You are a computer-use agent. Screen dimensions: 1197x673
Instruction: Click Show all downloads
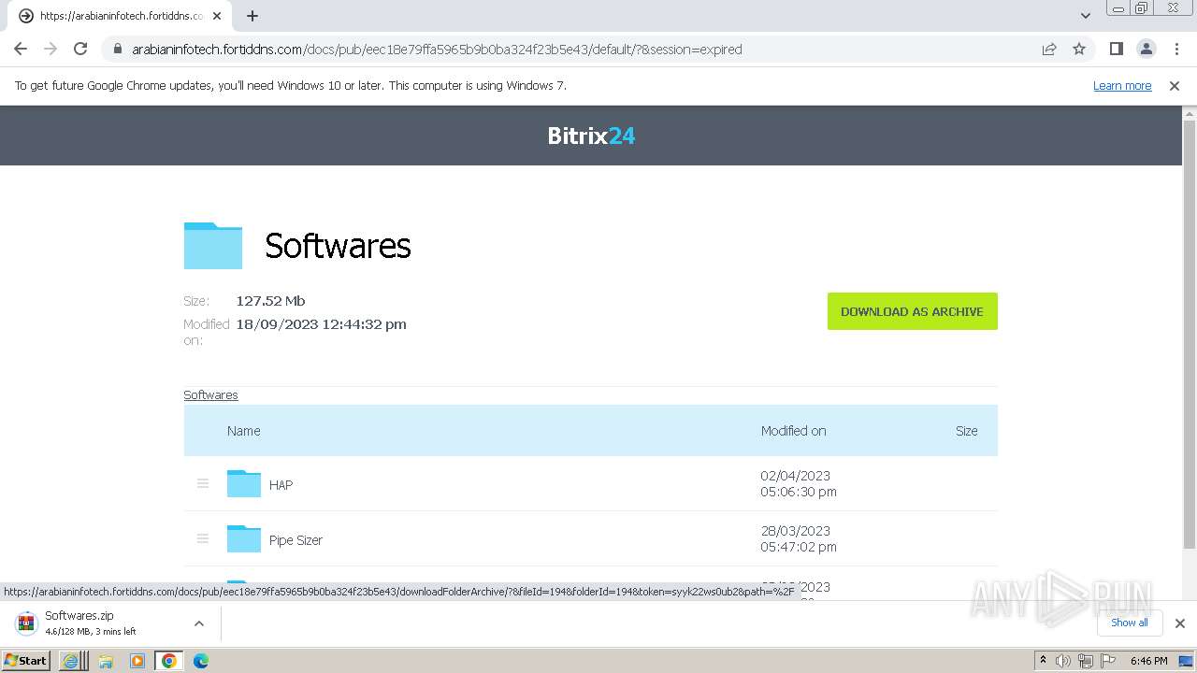(1130, 623)
